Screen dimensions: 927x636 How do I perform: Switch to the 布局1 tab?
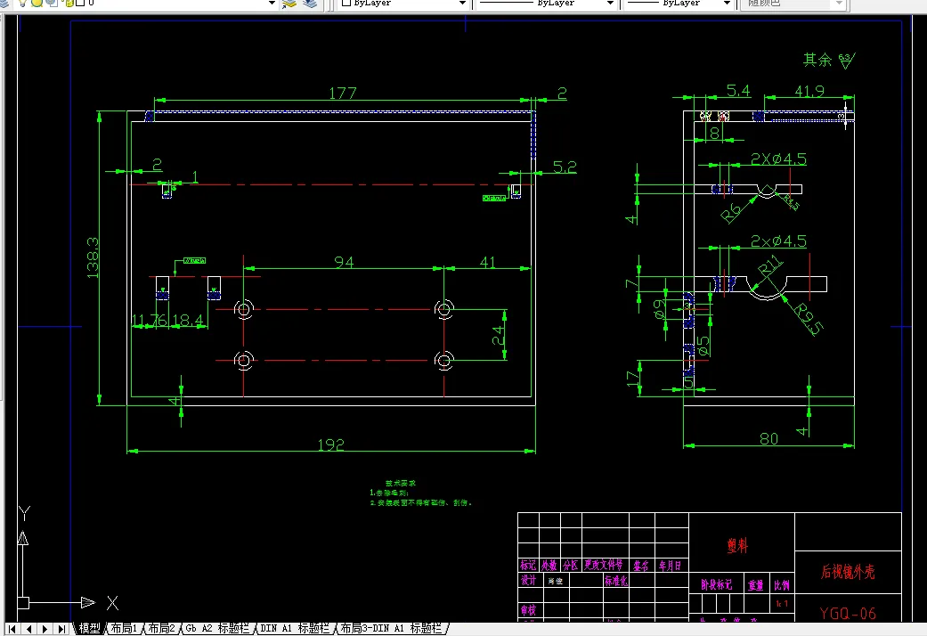tap(124, 628)
